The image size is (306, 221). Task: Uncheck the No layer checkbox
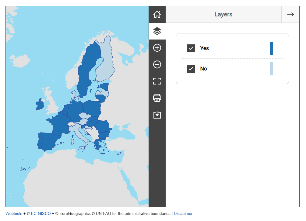(x=191, y=69)
